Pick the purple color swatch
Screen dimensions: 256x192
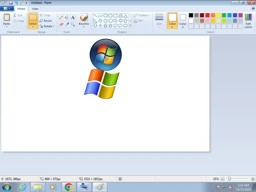point(240,15)
